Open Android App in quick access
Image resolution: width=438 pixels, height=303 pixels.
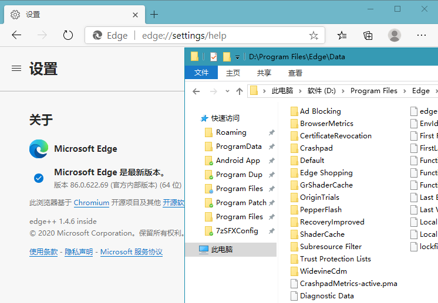(238, 161)
